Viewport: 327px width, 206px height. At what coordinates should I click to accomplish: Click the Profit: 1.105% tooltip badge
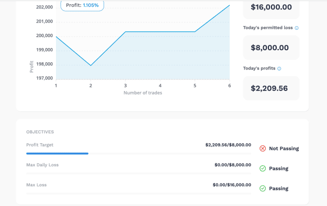point(82,6)
